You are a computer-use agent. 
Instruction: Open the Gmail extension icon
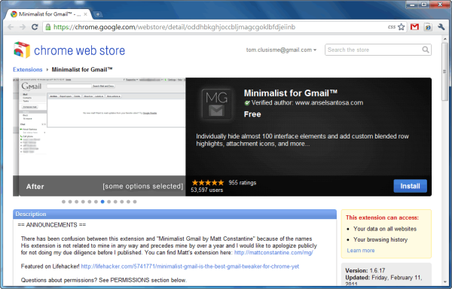coord(414,27)
